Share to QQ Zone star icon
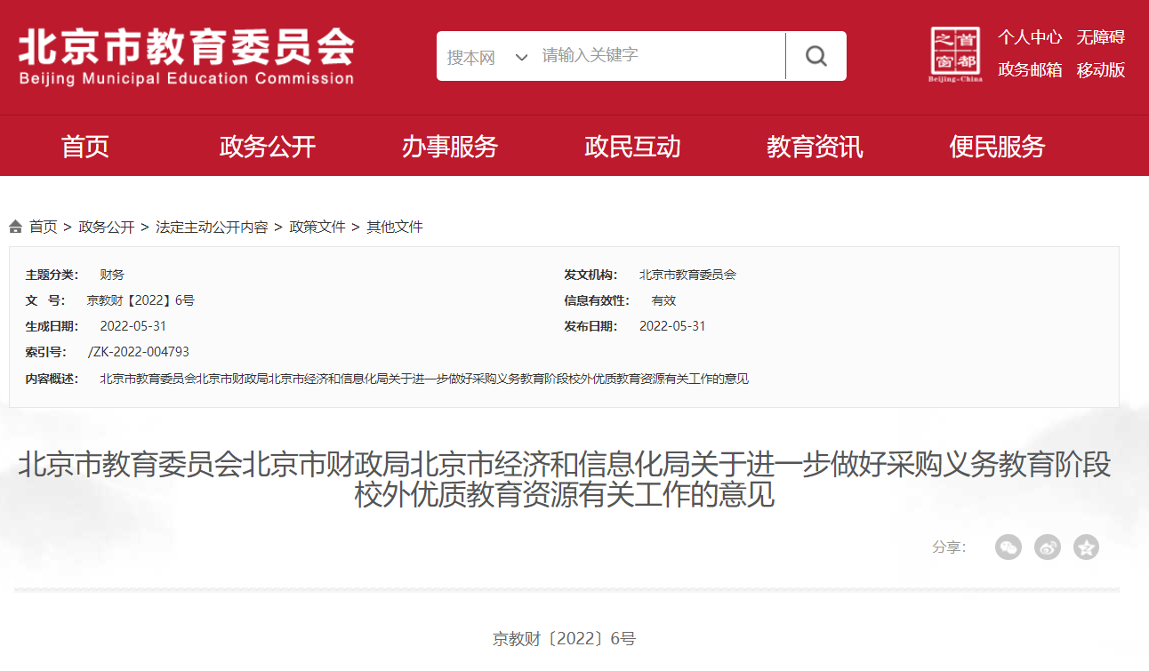Image resolution: width=1149 pixels, height=671 pixels. [1086, 547]
